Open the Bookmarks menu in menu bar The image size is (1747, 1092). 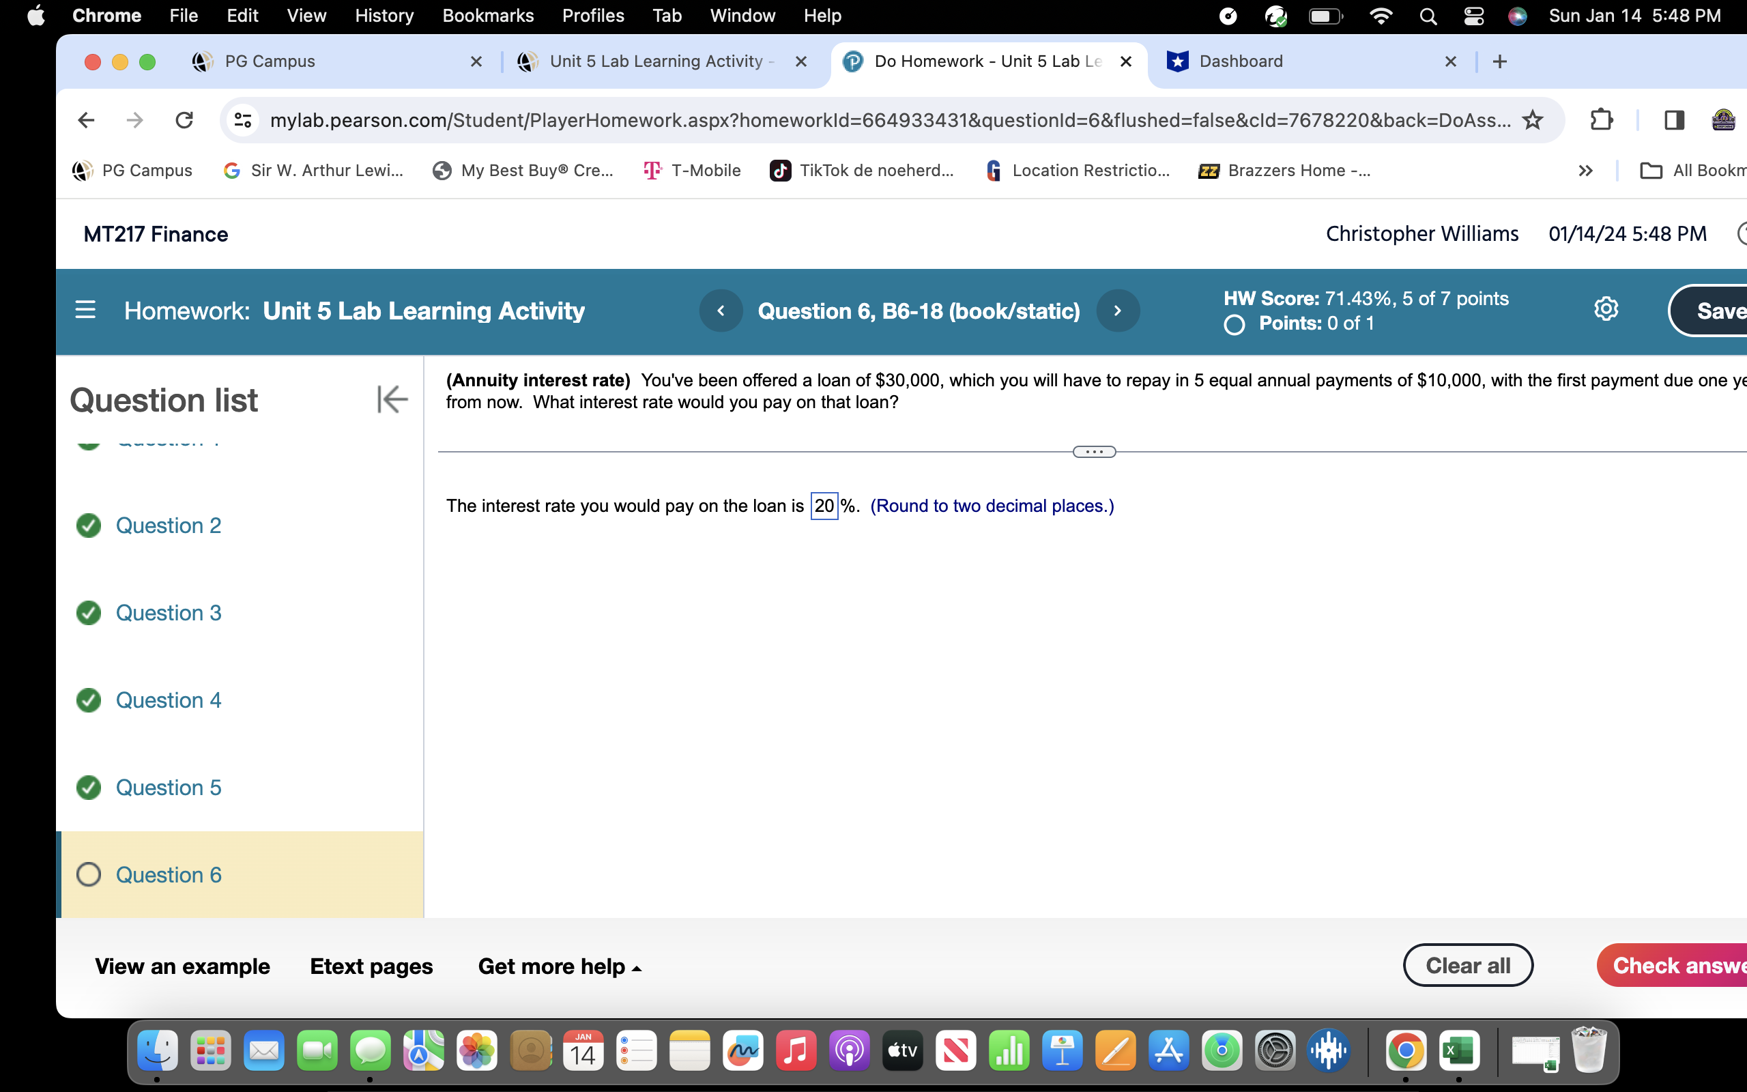pyautogui.click(x=487, y=15)
